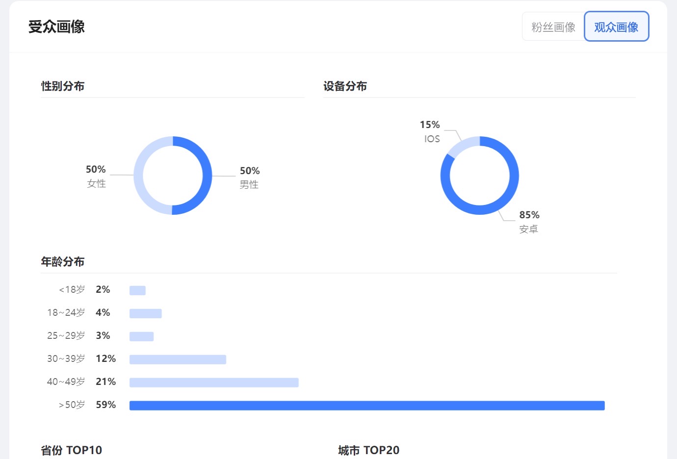
Task: Select the 30~39岁 age bar
Action: click(178, 359)
